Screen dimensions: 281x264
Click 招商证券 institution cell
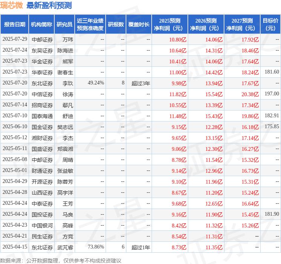pos(42,105)
